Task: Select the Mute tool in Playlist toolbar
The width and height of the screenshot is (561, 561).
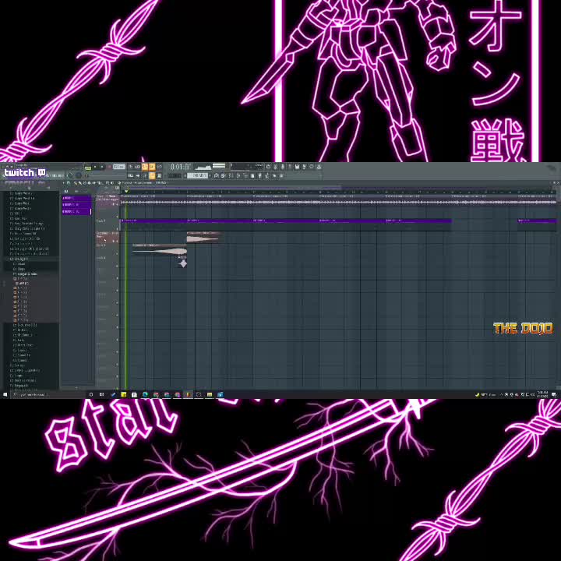Action: 90,183
